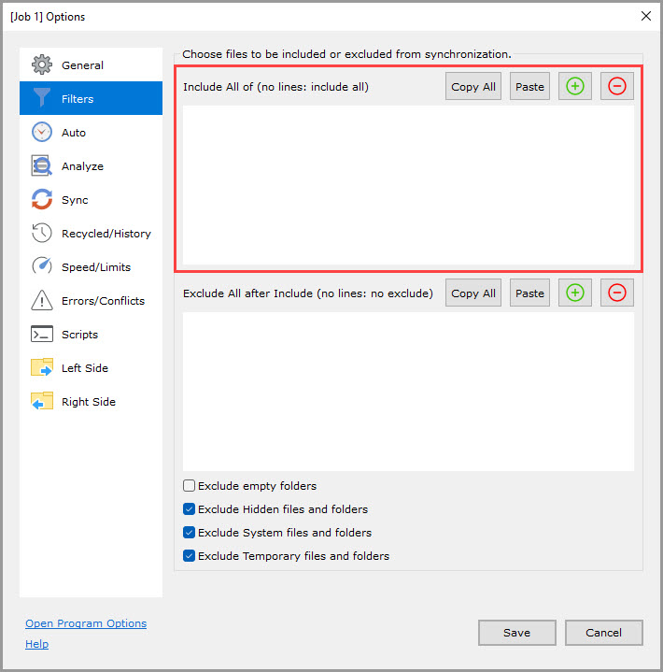The width and height of the screenshot is (663, 672).
Task: Open the General settings gear icon
Action: tap(42, 65)
